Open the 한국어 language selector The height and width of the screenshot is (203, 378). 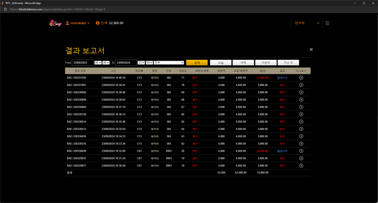307,23
